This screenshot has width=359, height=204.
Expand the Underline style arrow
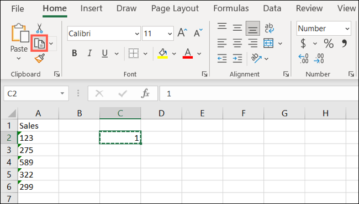click(117, 54)
